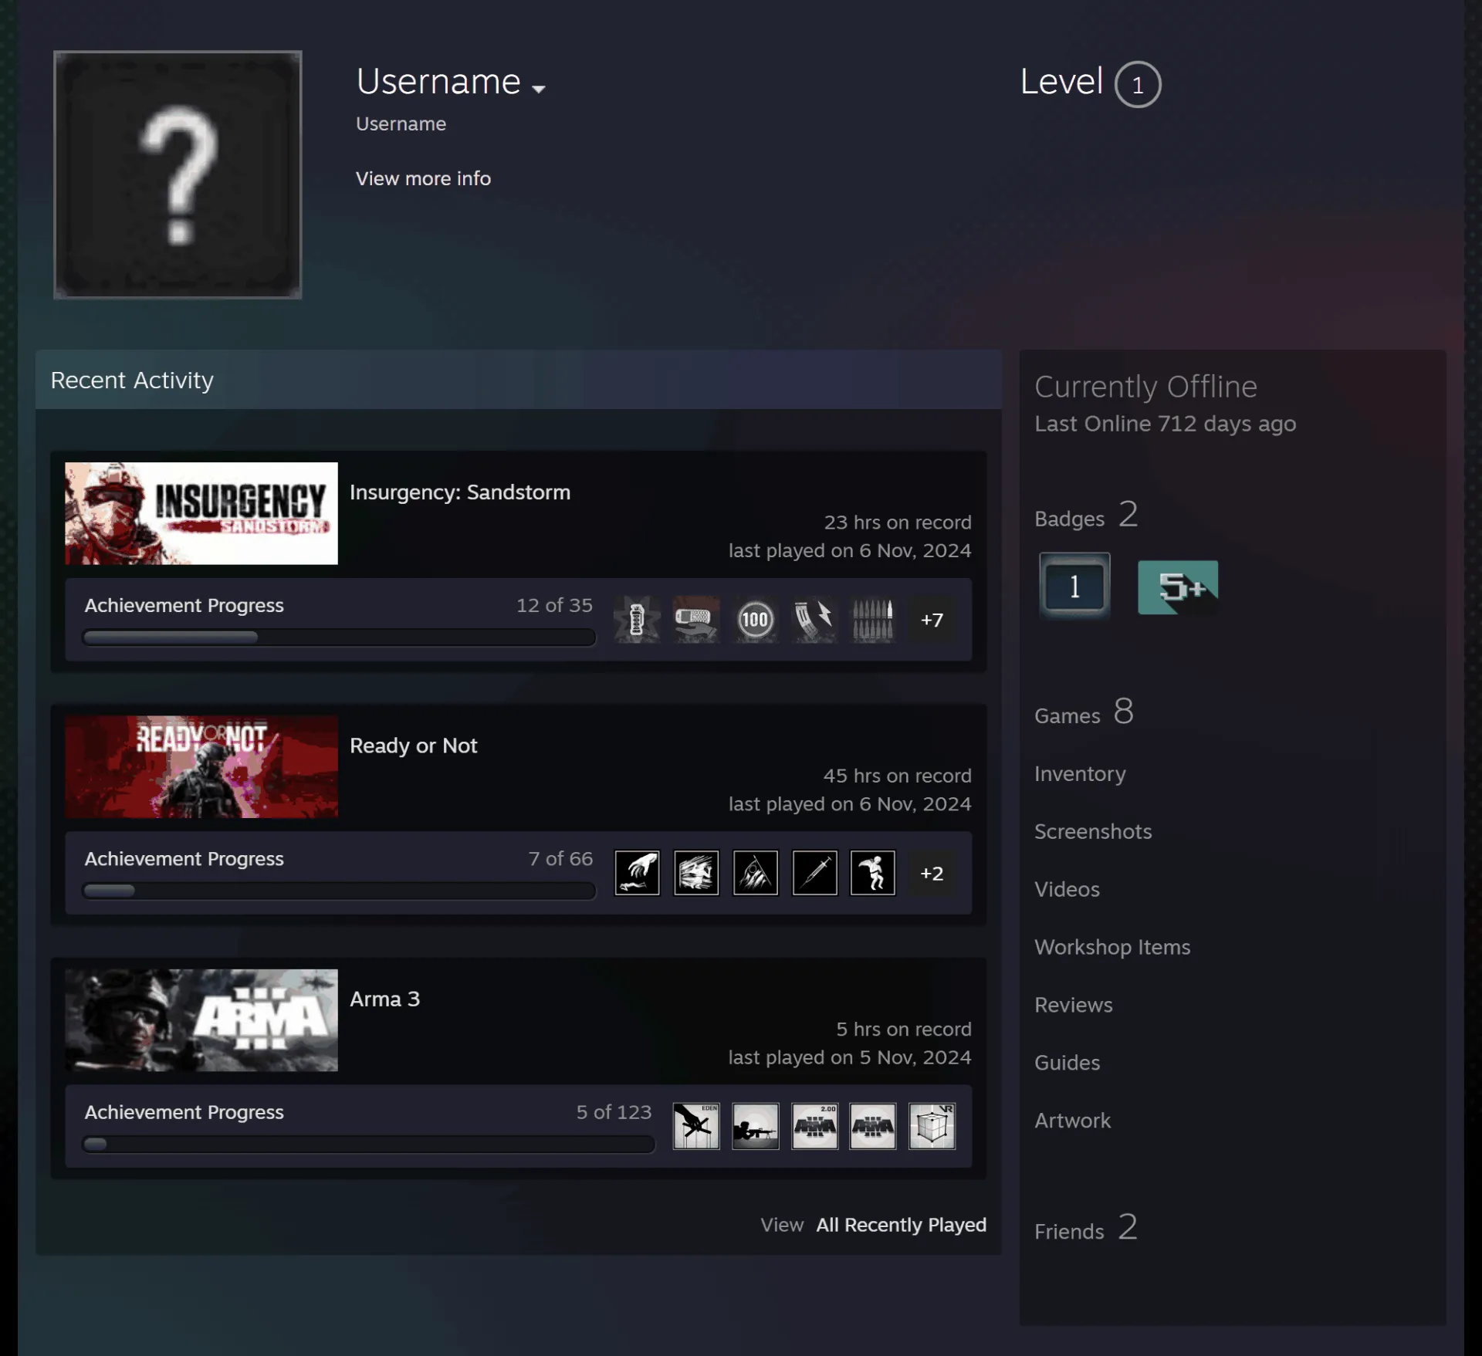Open the Inventory section
The width and height of the screenshot is (1482, 1356).
point(1080,773)
